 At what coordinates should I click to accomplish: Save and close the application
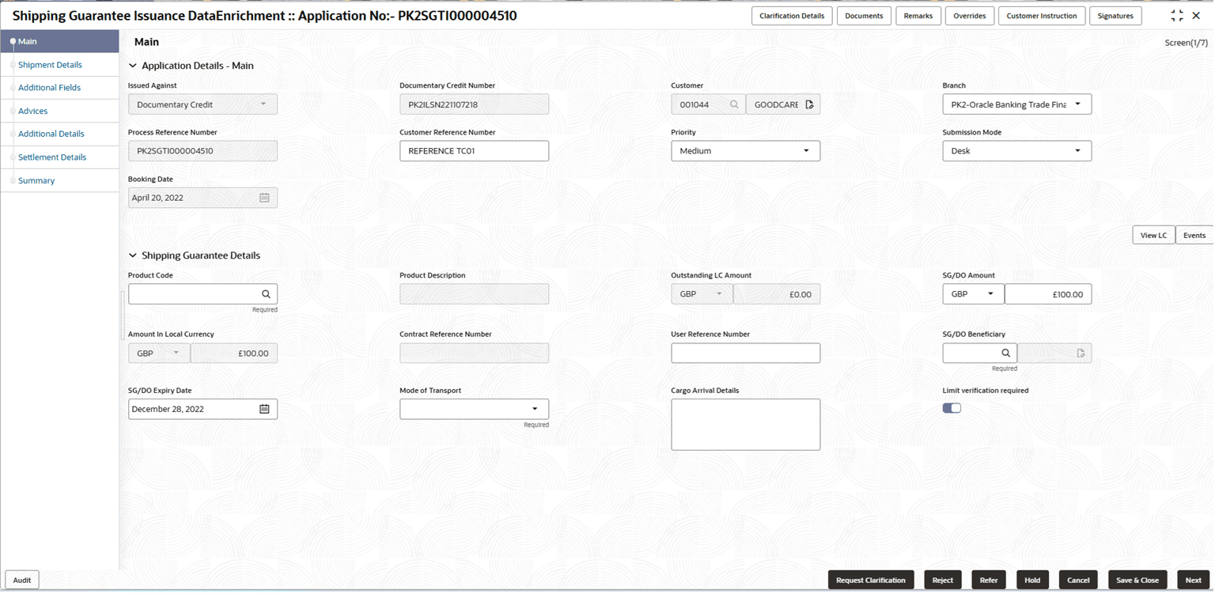click(1137, 580)
